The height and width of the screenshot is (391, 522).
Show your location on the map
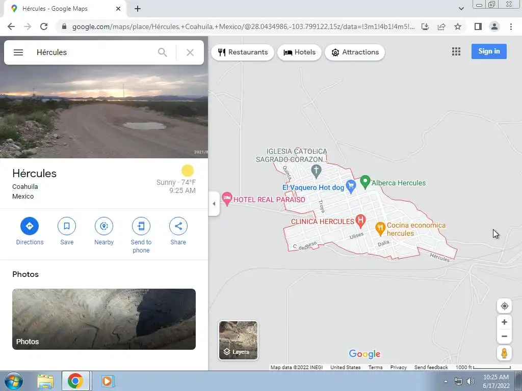click(504, 306)
